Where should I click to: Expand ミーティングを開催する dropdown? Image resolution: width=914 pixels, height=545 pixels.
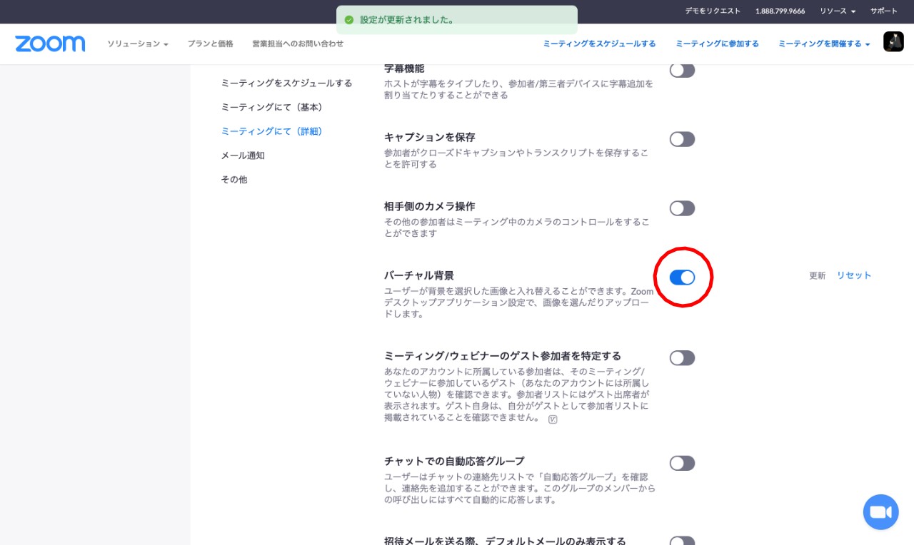[x=824, y=44]
